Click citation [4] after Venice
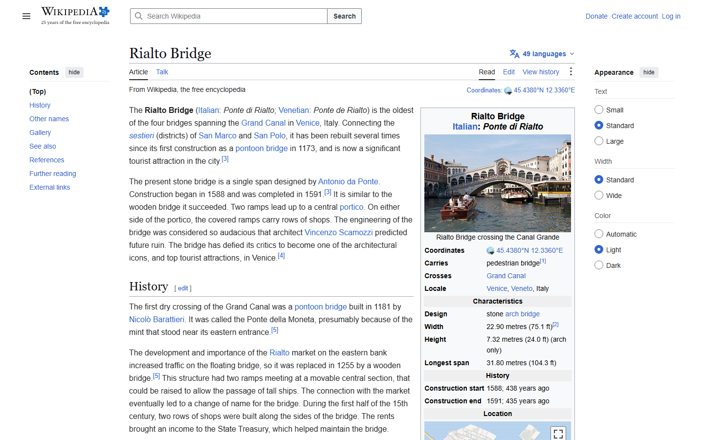This screenshot has height=440, width=704. pyautogui.click(x=281, y=256)
